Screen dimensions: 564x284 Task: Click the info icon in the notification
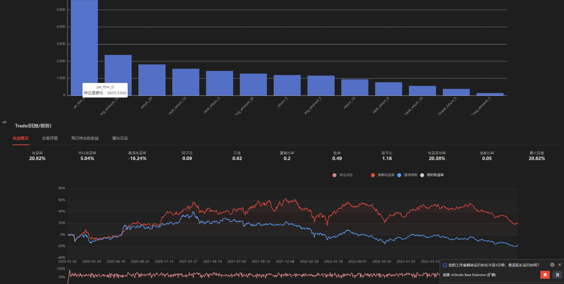(444, 265)
